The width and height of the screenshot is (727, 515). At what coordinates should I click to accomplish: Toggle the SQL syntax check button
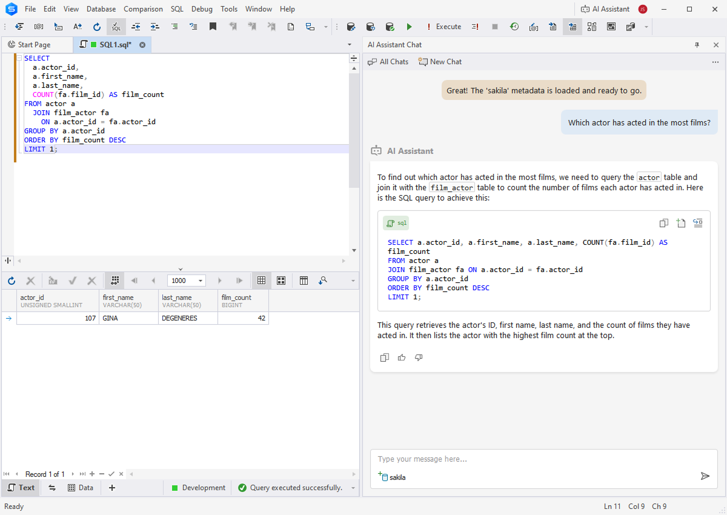pyautogui.click(x=116, y=27)
